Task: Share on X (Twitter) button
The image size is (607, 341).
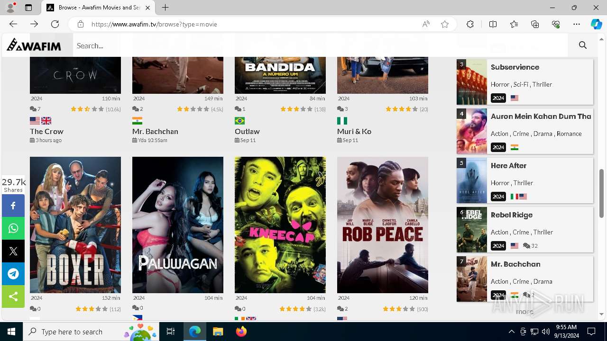Action: coord(13,251)
